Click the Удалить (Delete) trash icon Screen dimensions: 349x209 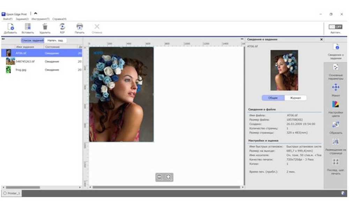pos(45,27)
